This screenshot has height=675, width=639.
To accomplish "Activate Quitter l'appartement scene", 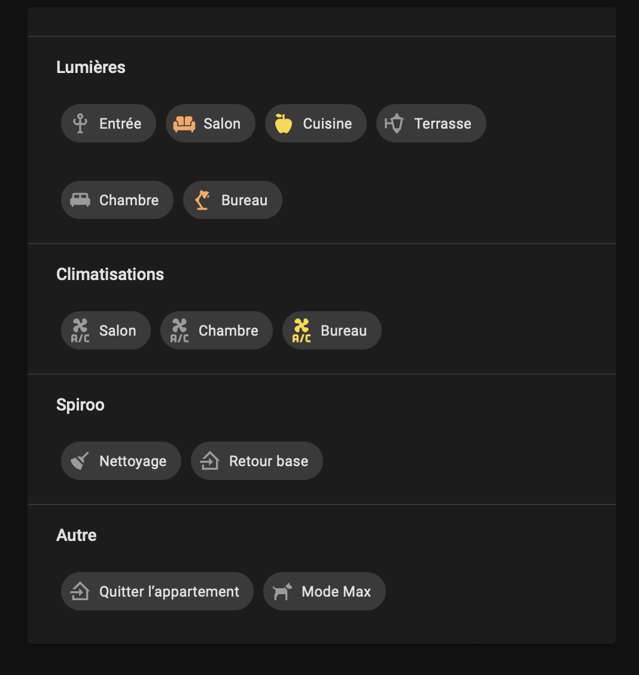I will pos(157,591).
